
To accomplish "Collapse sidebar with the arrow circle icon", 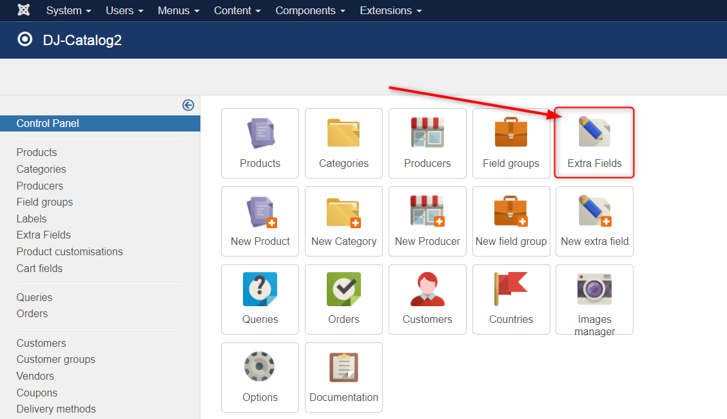I will click(x=188, y=105).
